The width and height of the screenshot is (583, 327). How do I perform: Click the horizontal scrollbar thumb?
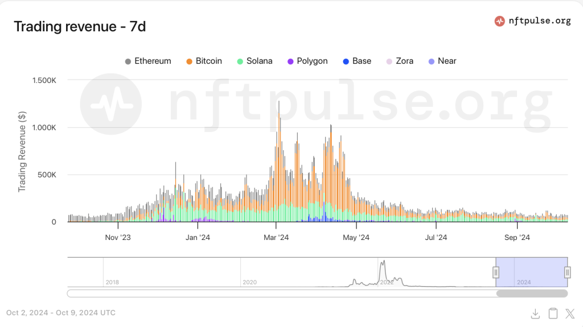tap(532, 293)
